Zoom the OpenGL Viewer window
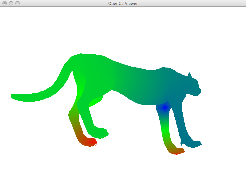This screenshot has width=246, height=191. point(18,3)
